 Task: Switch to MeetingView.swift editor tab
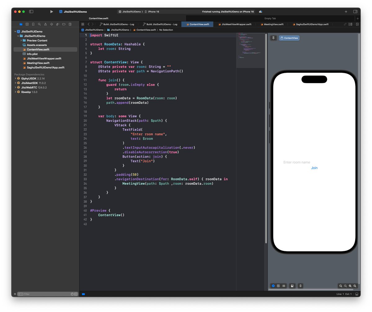click(271, 24)
